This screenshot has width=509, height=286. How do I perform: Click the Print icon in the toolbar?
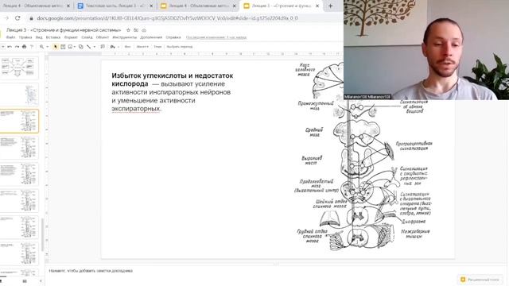coord(25,47)
